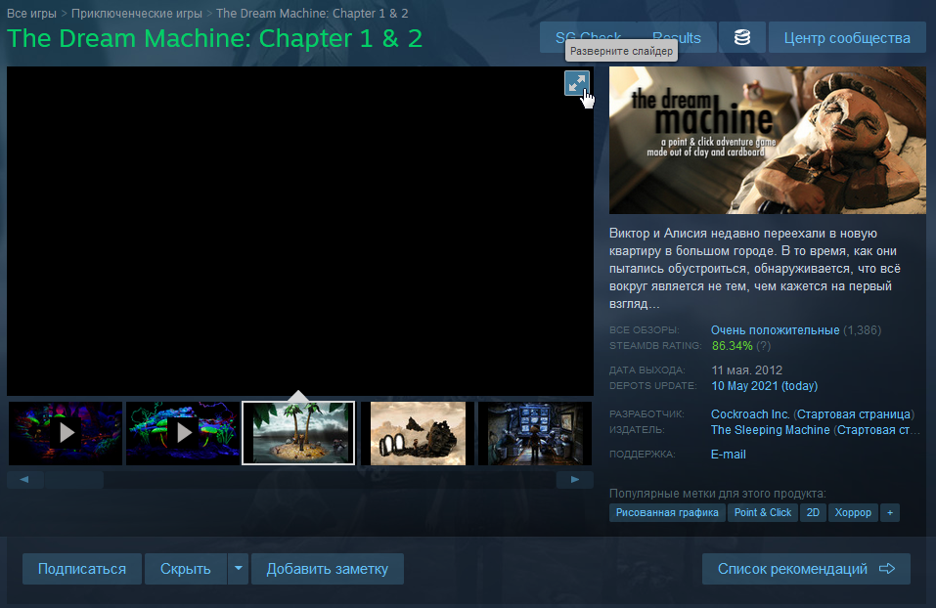Click the main black video player area
The height and width of the screenshot is (608, 936).
pyautogui.click(x=300, y=231)
